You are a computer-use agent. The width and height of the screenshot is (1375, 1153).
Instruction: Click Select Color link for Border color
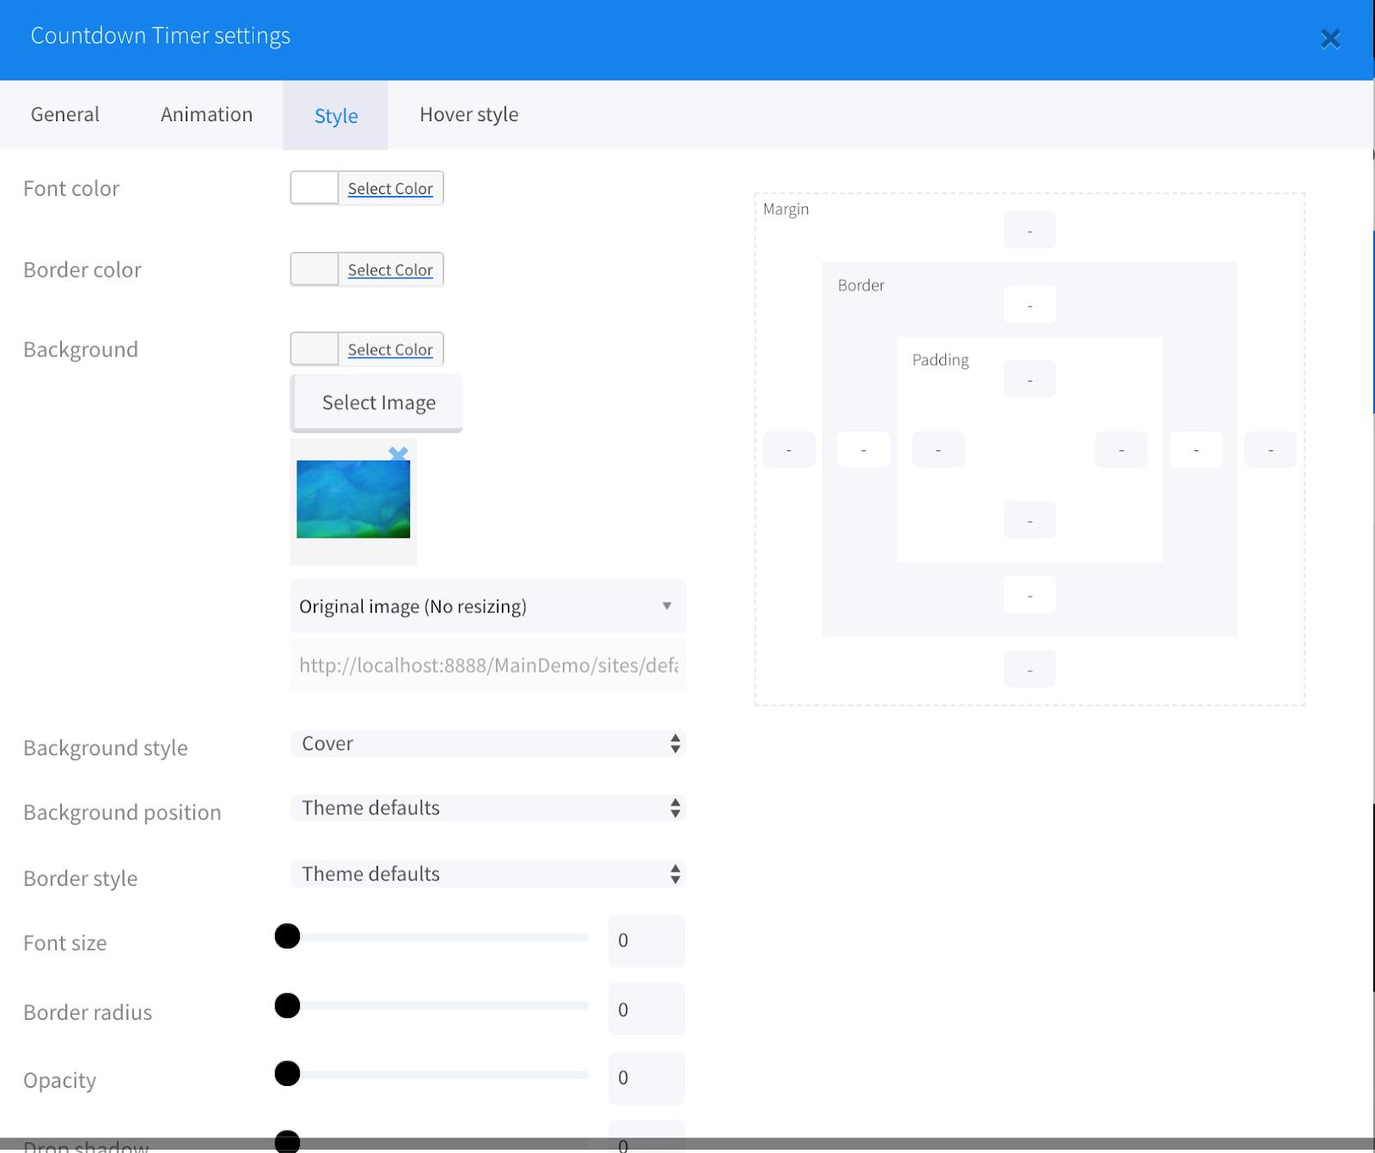(390, 270)
